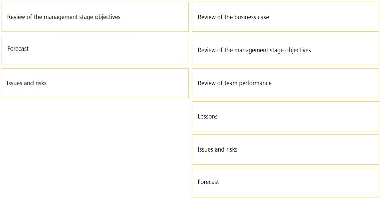Select the bottom answer box in left column
The height and width of the screenshot is (201, 385).
[x=95, y=83]
